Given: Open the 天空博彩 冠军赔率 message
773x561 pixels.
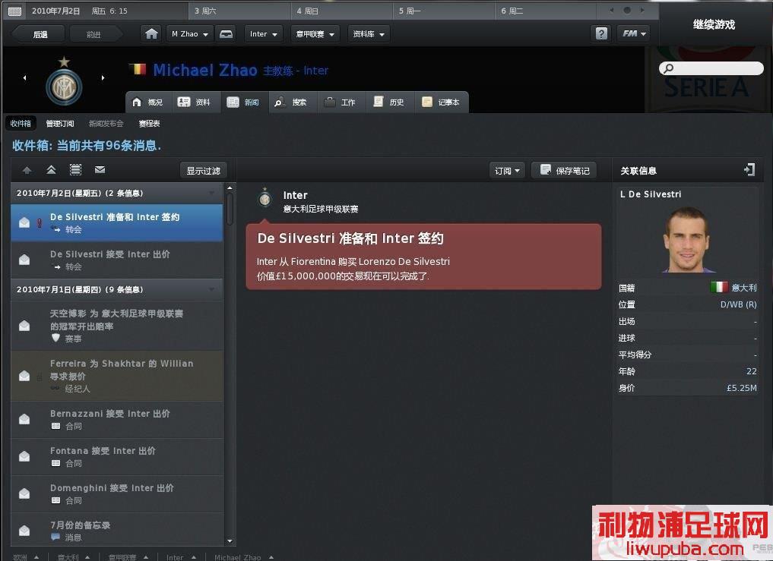Looking at the screenshot, I should coord(117,326).
